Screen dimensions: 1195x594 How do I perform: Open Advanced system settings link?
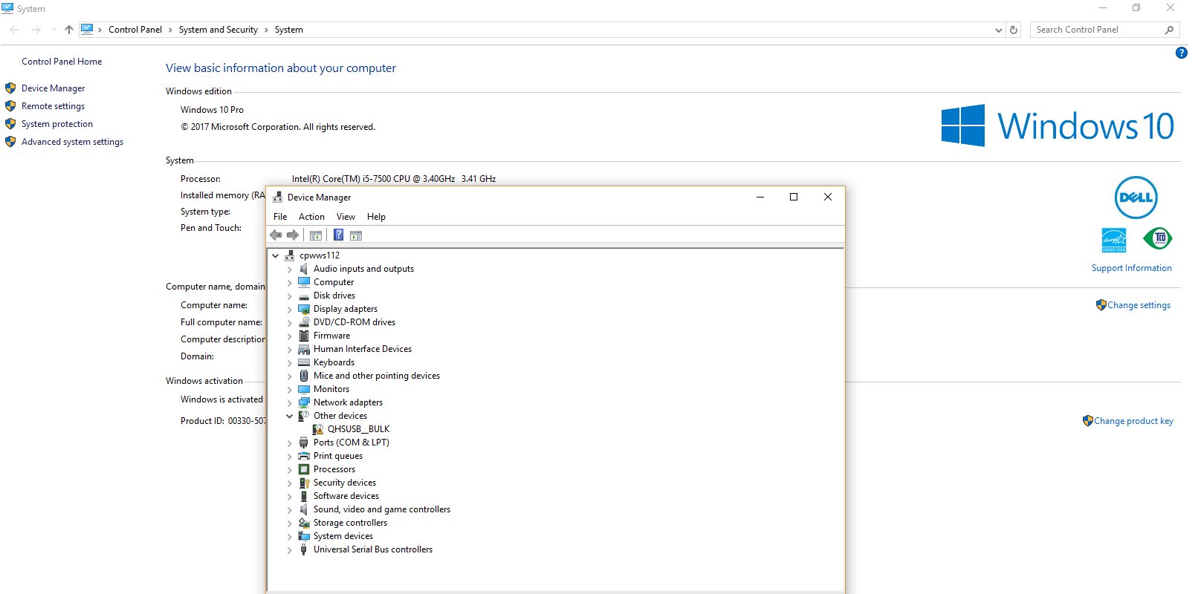(72, 142)
